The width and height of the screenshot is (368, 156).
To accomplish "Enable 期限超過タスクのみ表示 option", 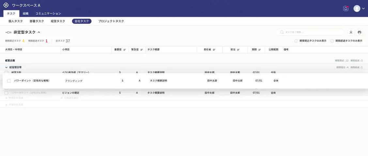I will 332,41.
